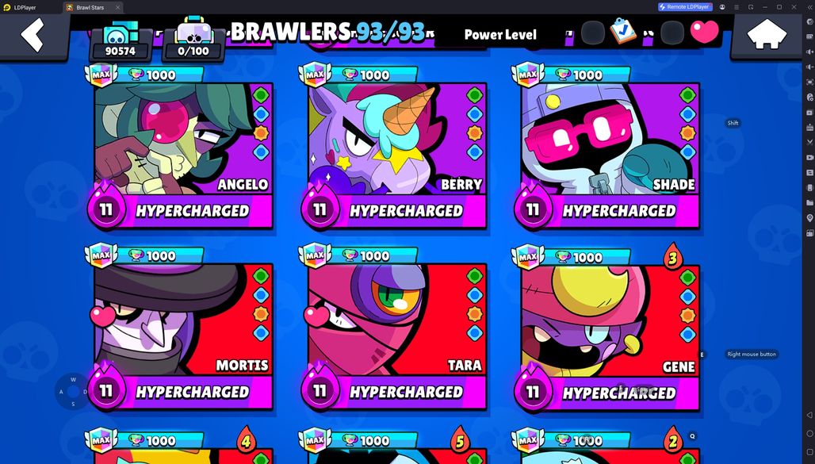The image size is (815, 464).
Task: Tap the 90574 credits counter
Action: 121,41
